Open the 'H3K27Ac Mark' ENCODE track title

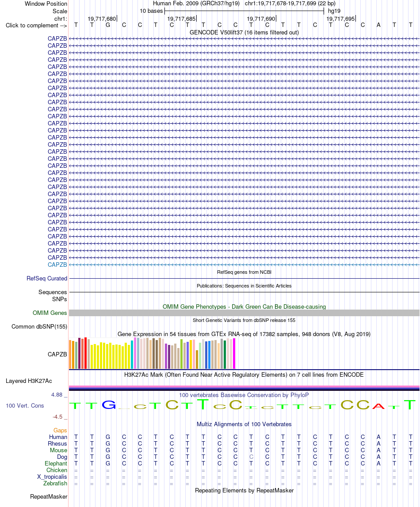coord(244,375)
